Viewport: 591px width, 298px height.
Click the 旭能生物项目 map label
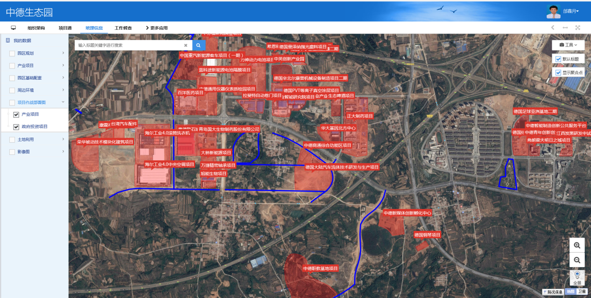(213, 173)
